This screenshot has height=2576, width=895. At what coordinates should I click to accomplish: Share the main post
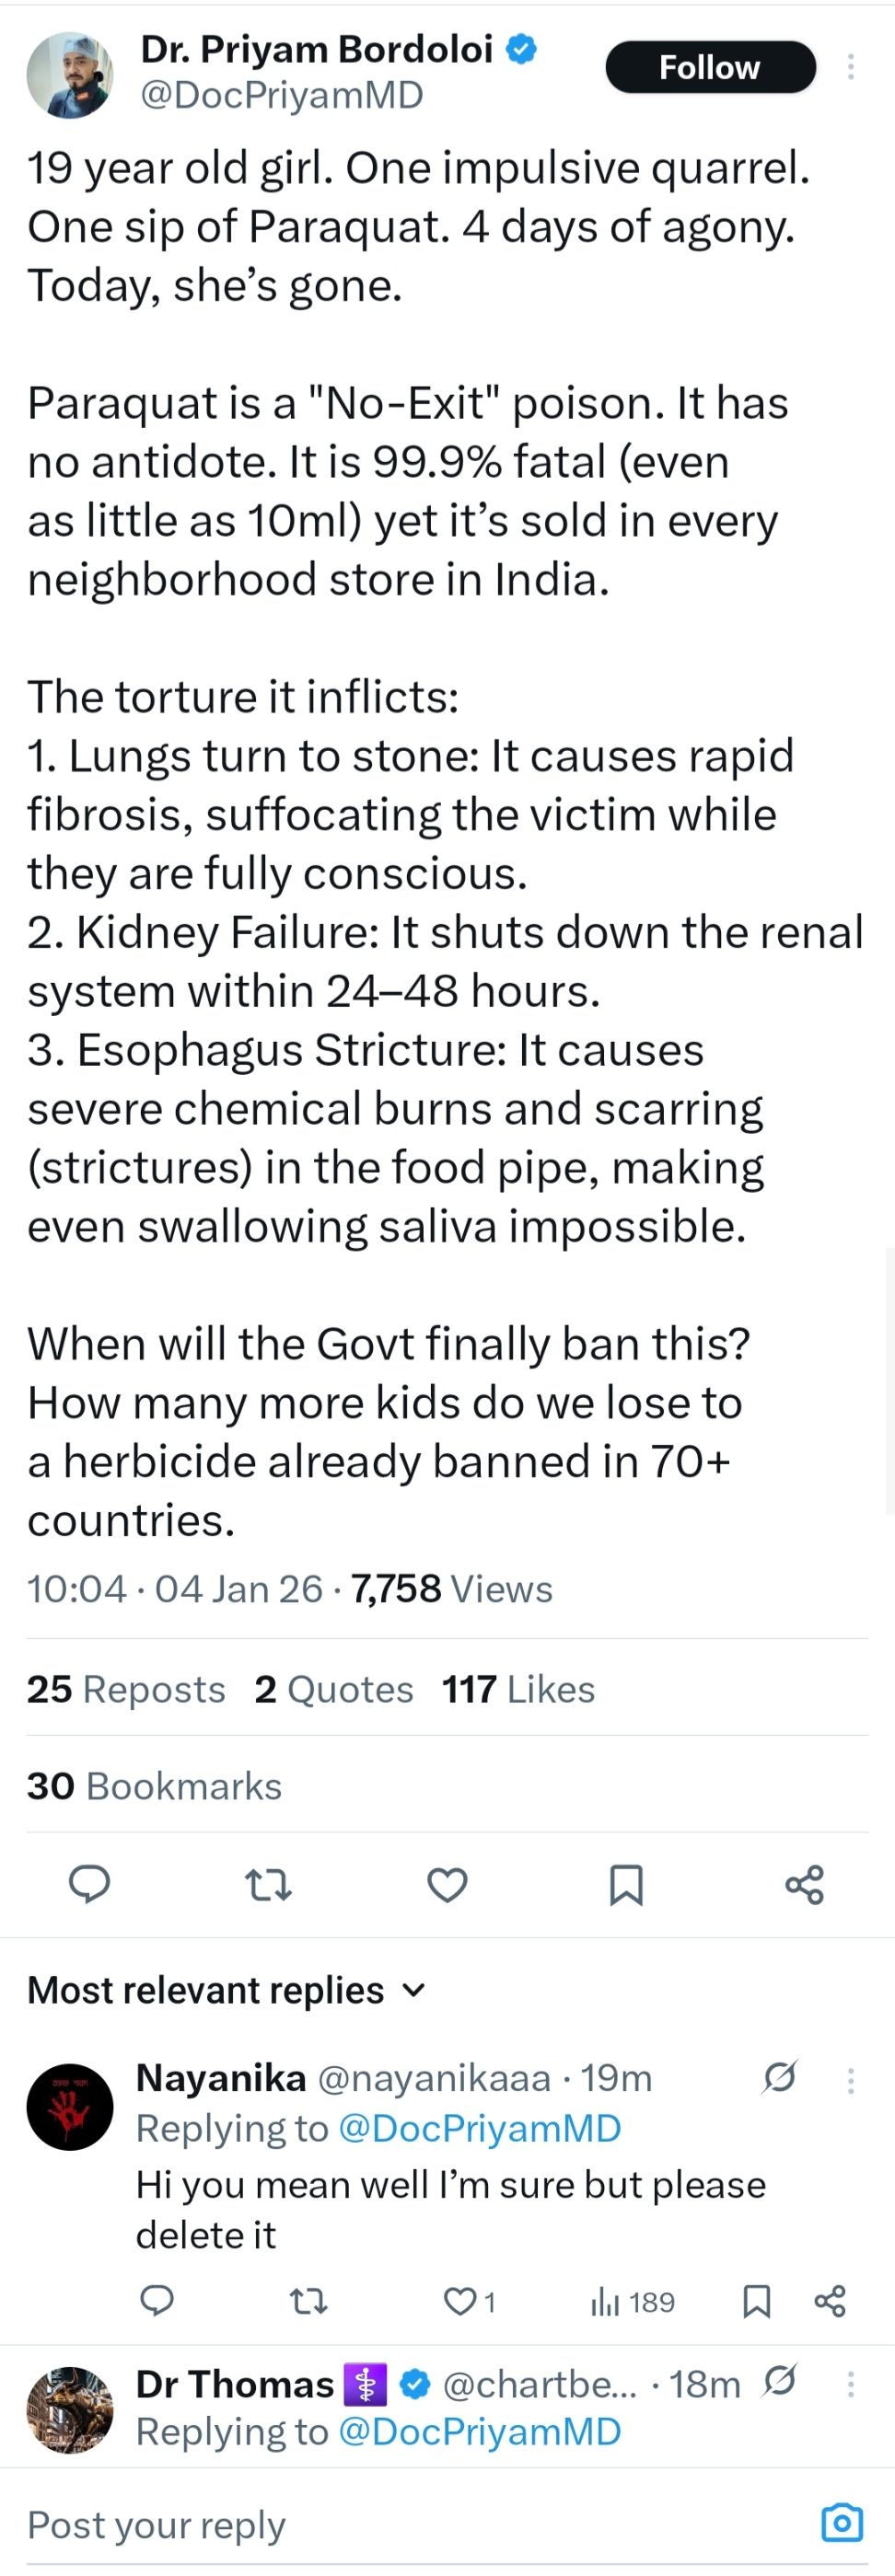click(x=804, y=1885)
